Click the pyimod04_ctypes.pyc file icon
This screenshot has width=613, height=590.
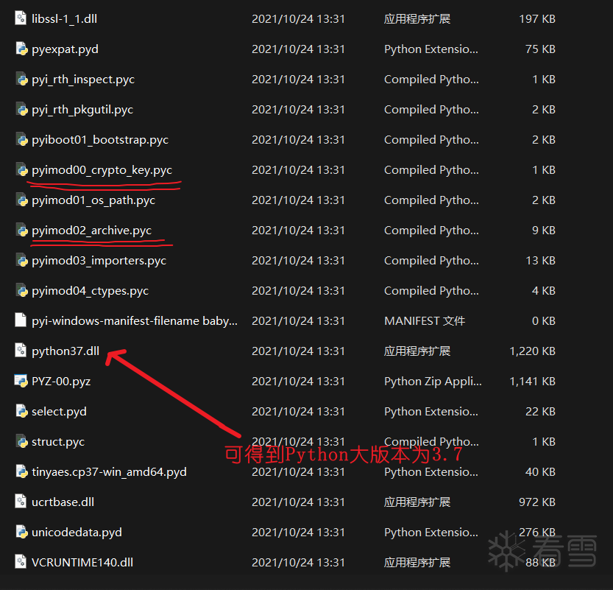21,290
